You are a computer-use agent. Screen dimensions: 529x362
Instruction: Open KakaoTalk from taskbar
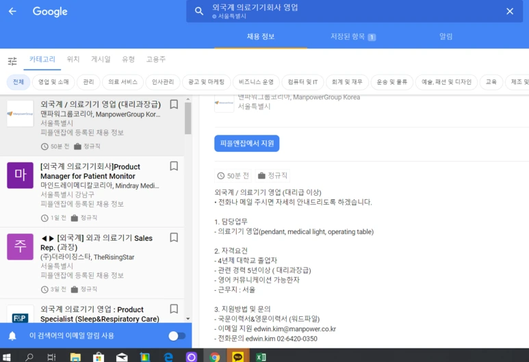[238, 356]
